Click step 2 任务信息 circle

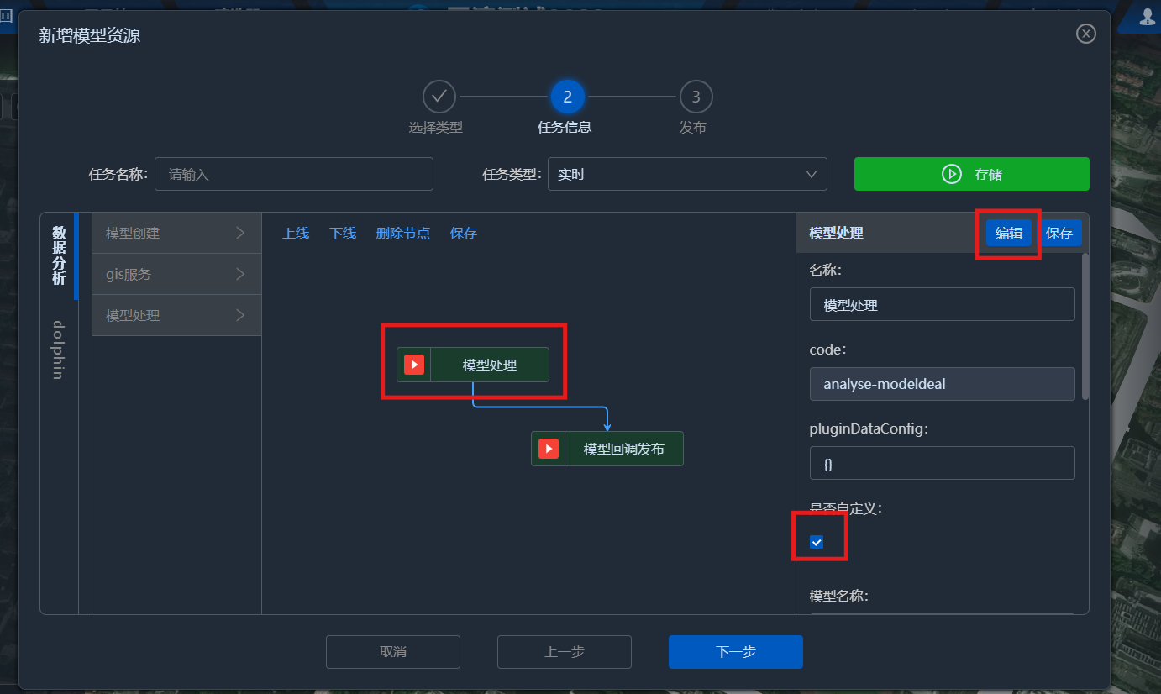(x=568, y=97)
